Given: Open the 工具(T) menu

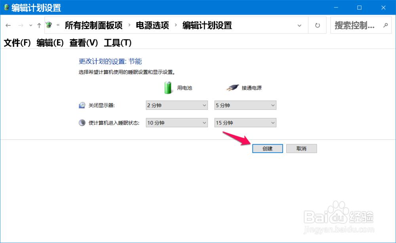Looking at the screenshot, I should [118, 43].
